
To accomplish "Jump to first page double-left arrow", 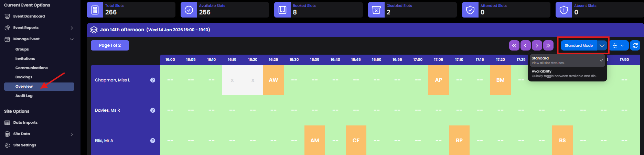I will tap(514, 45).
